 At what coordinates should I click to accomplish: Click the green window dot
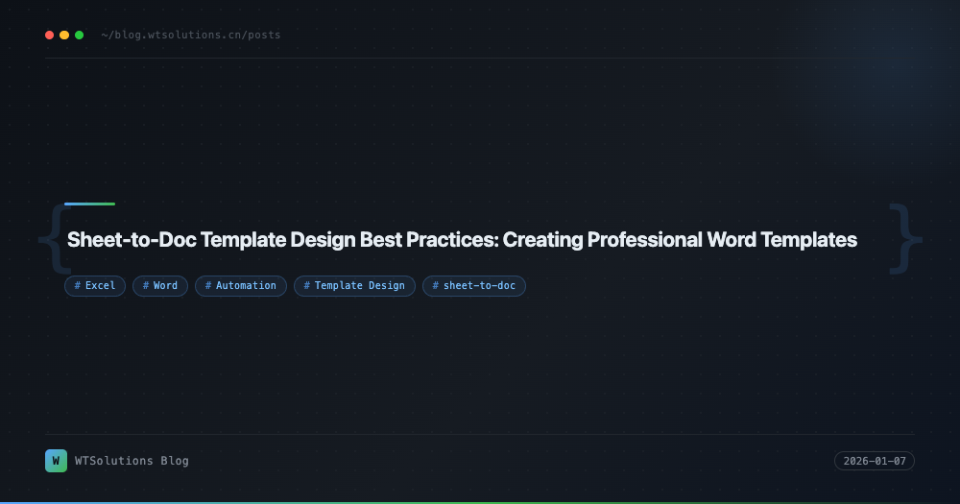click(x=79, y=35)
